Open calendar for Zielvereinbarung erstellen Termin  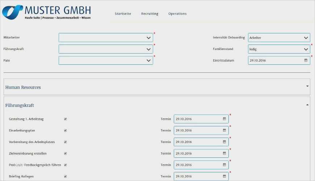pyautogui.click(x=224, y=153)
